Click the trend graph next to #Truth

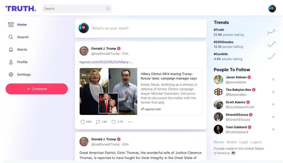272,32
